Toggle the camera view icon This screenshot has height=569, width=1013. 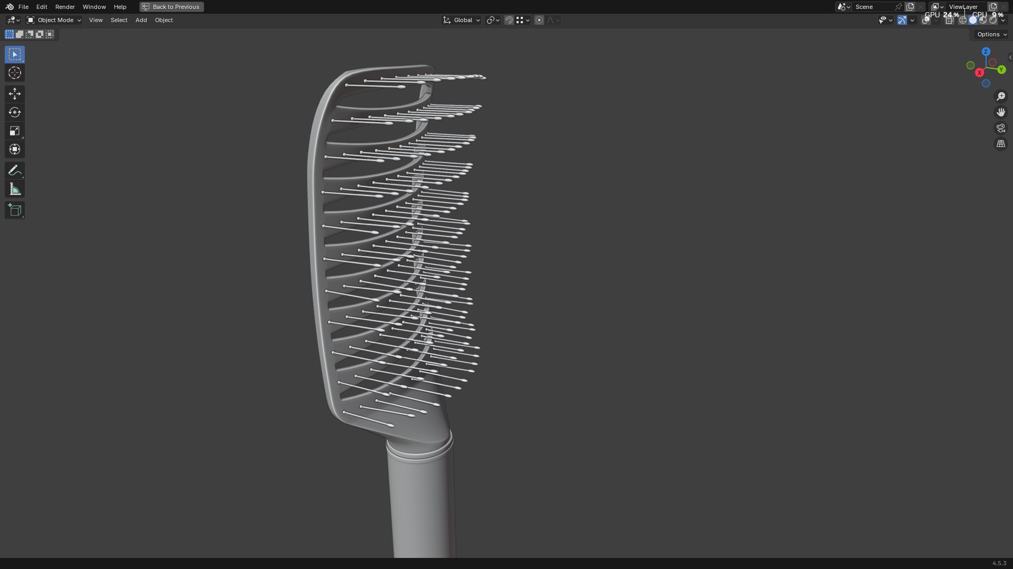point(1001,128)
